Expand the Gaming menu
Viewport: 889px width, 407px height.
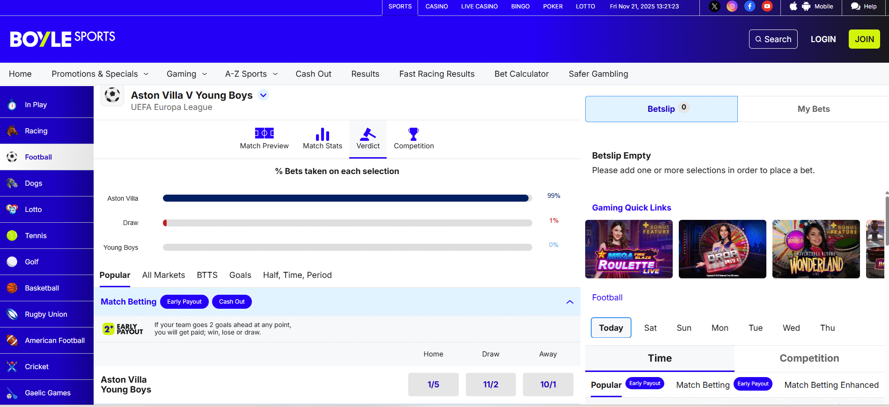pos(205,74)
